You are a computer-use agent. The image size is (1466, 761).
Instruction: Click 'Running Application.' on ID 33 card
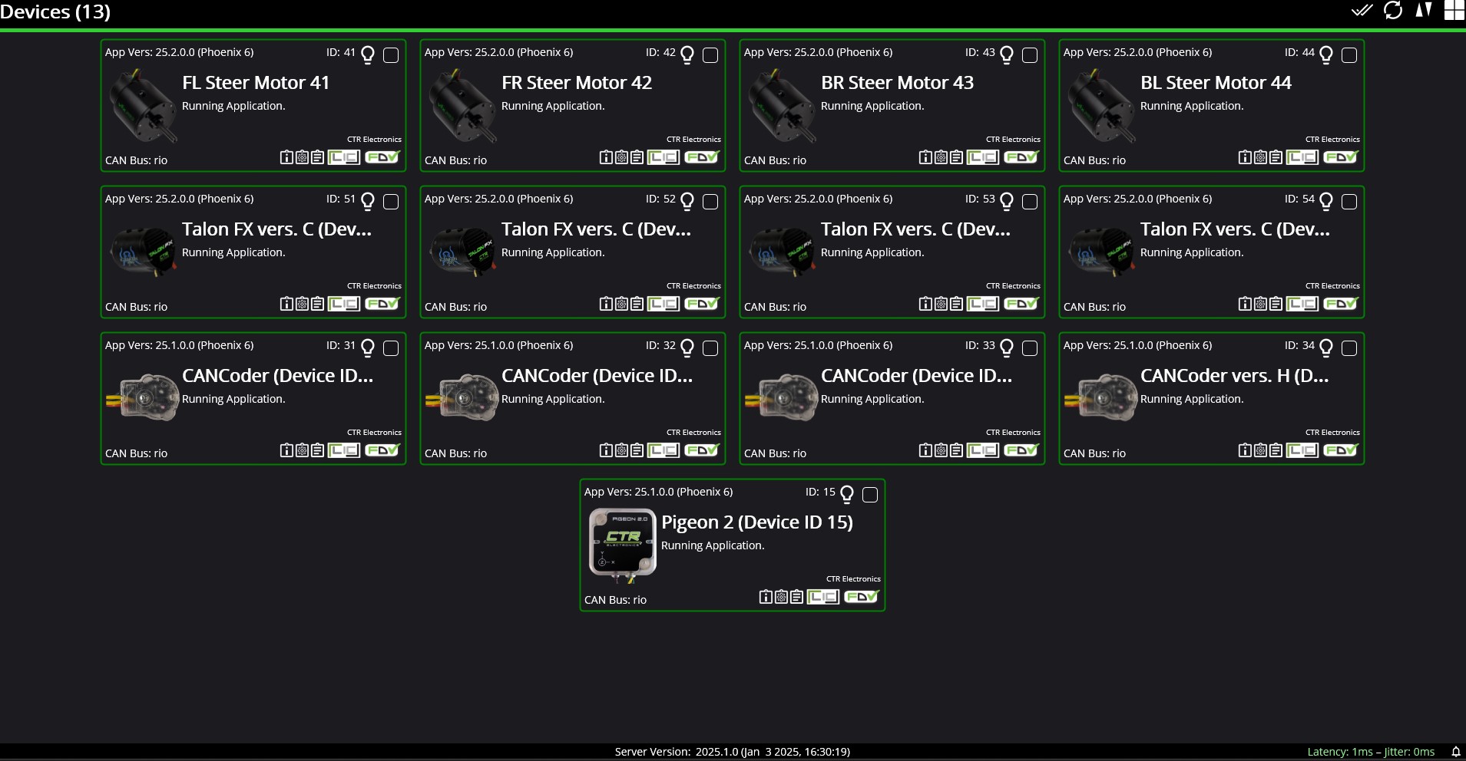872,399
